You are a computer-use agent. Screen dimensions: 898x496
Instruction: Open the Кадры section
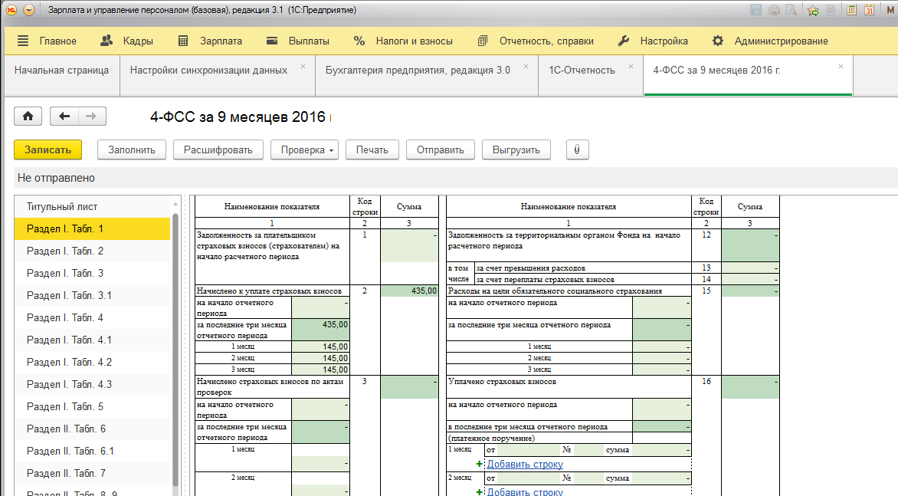[x=126, y=41]
